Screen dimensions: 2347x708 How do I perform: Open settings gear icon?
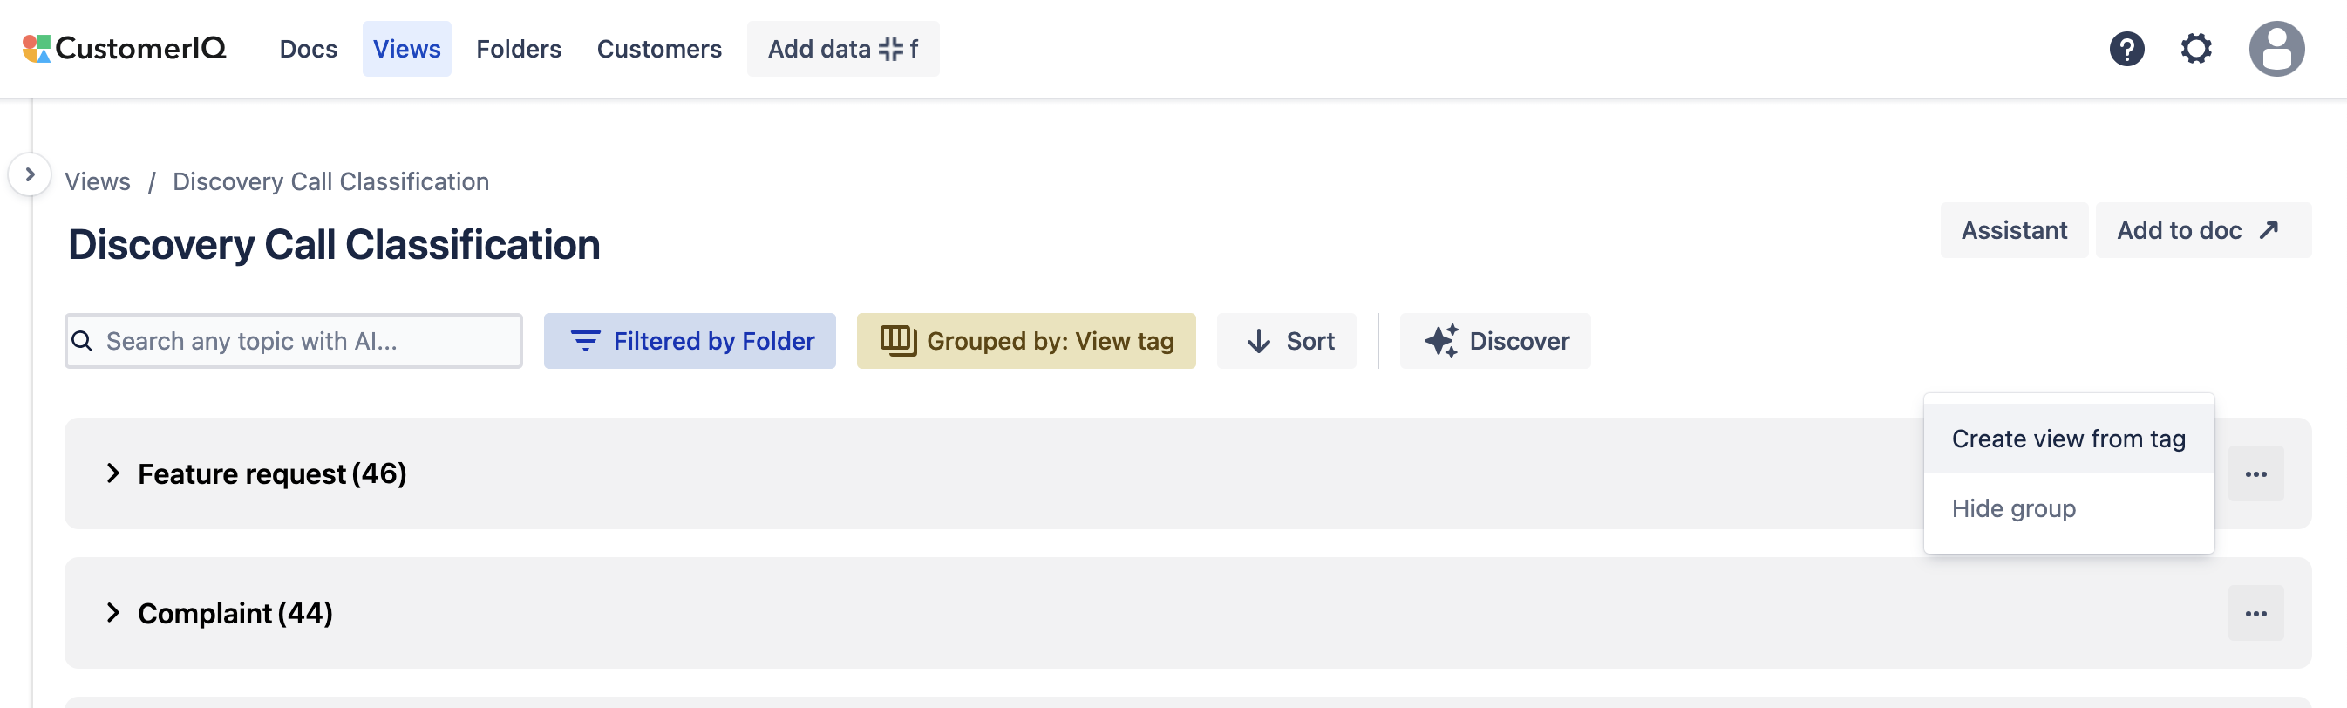click(2196, 49)
